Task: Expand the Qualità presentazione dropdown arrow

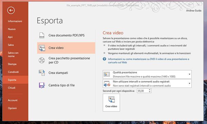Action: coord(189,74)
